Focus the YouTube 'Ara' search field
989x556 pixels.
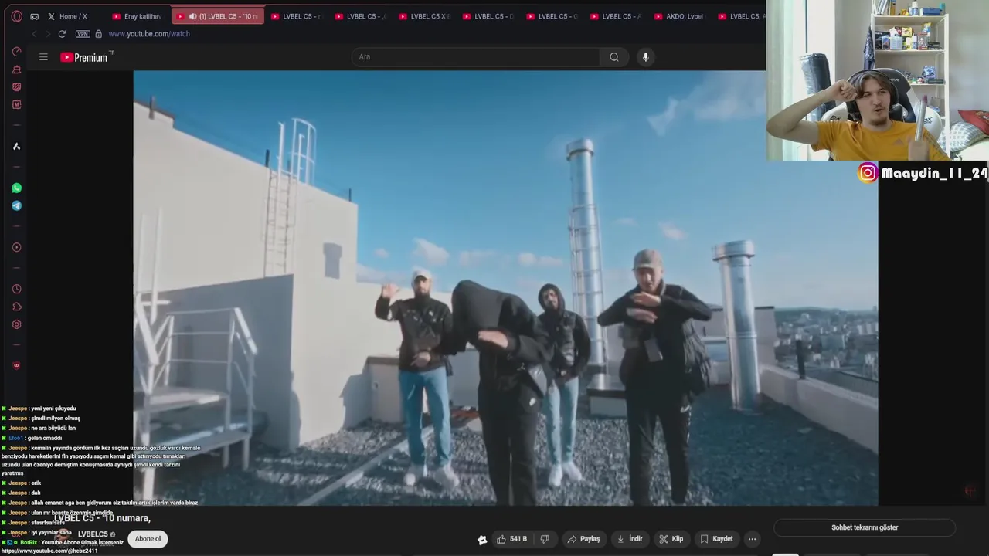click(475, 57)
